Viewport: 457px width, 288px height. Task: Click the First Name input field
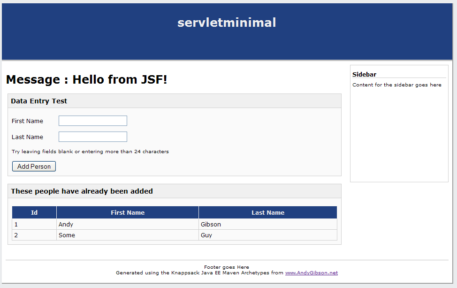point(93,121)
